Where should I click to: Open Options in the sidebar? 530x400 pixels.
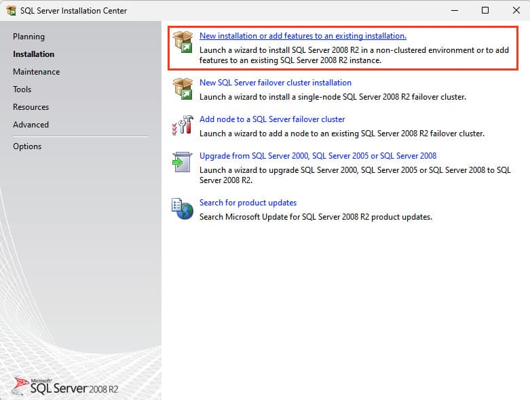pos(27,146)
